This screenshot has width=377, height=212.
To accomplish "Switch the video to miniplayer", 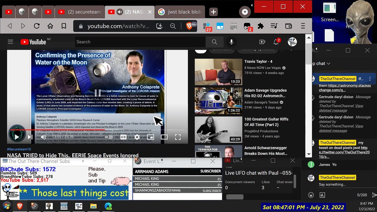I will pyautogui.click(x=151, y=137).
